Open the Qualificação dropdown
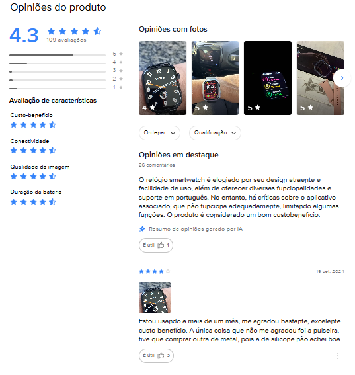The image size is (355, 375). 215,133
